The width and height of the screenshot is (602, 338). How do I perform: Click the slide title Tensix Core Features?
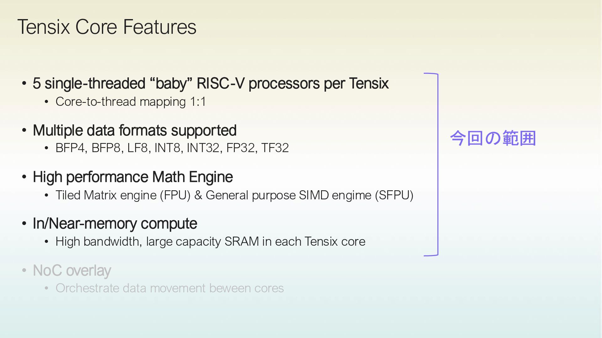107,27
